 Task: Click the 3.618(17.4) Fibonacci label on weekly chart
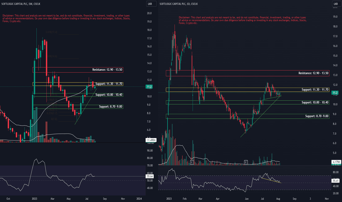pyautogui.click(x=51, y=32)
